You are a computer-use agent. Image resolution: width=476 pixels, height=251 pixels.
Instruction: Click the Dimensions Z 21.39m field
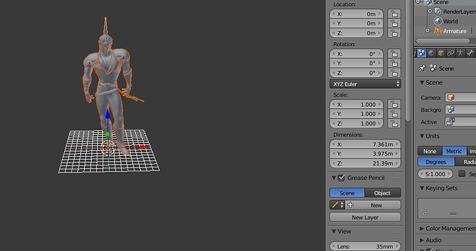click(x=365, y=163)
